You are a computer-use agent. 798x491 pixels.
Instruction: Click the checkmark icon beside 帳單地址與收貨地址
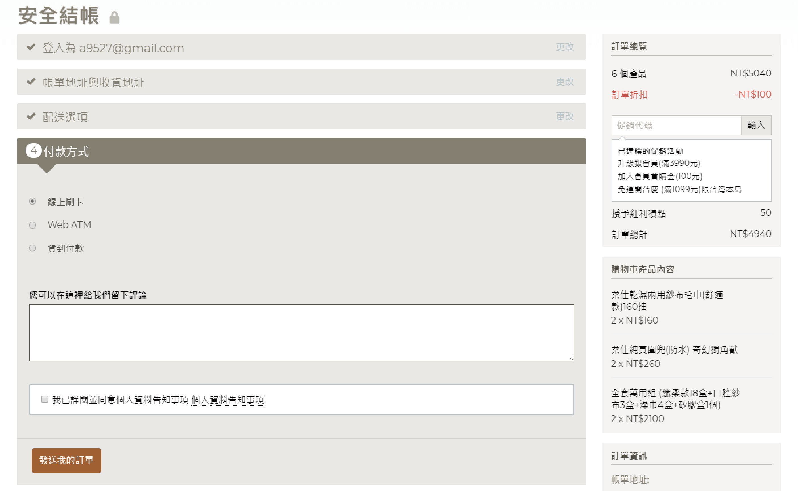(x=31, y=81)
